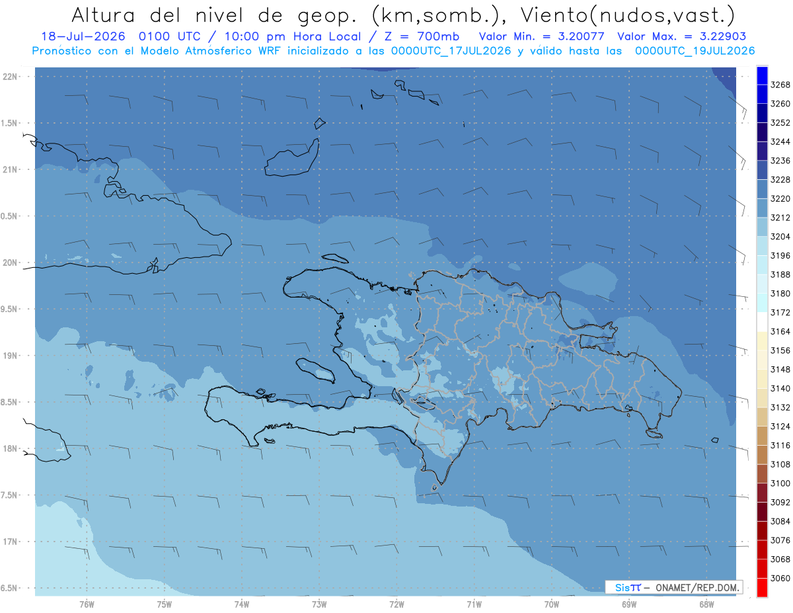The width and height of the screenshot is (793, 613).
Task: Click the '1.5N' latitude label
Action: click(8, 123)
